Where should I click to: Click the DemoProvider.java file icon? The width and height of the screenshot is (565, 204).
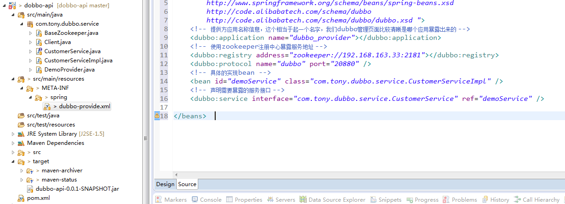[x=39, y=70]
